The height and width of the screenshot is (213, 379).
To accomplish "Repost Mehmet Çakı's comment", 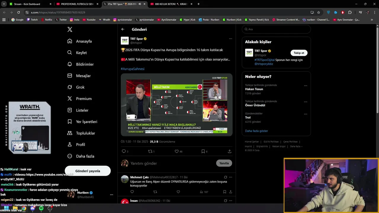I will tap(155, 192).
